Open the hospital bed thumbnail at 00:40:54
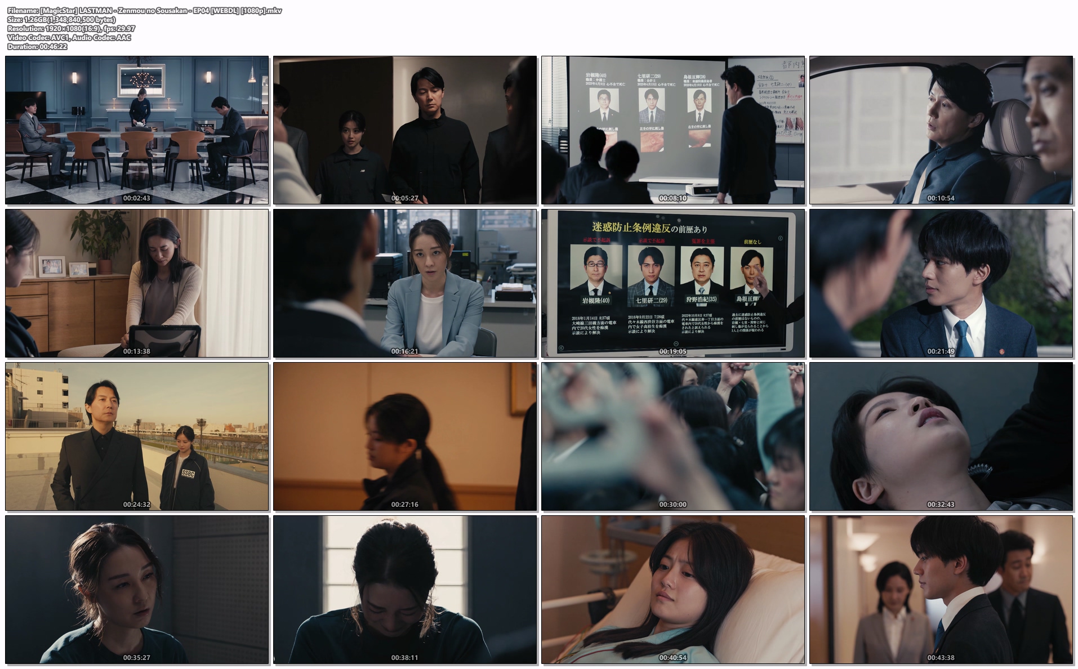 coord(673,590)
